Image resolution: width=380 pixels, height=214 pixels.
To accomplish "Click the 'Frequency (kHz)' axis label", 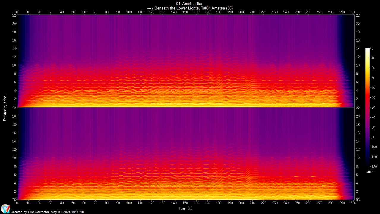I will point(5,107).
